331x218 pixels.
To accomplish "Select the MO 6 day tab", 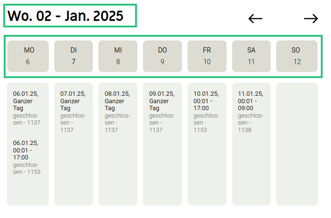I will 28,56.
